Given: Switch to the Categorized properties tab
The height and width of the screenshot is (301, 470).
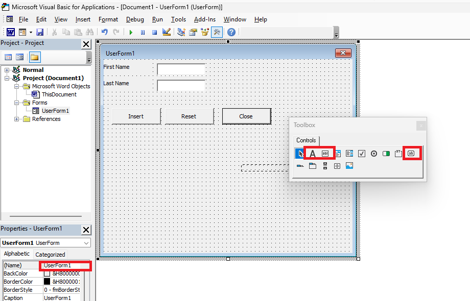Looking at the screenshot, I should pos(50,255).
